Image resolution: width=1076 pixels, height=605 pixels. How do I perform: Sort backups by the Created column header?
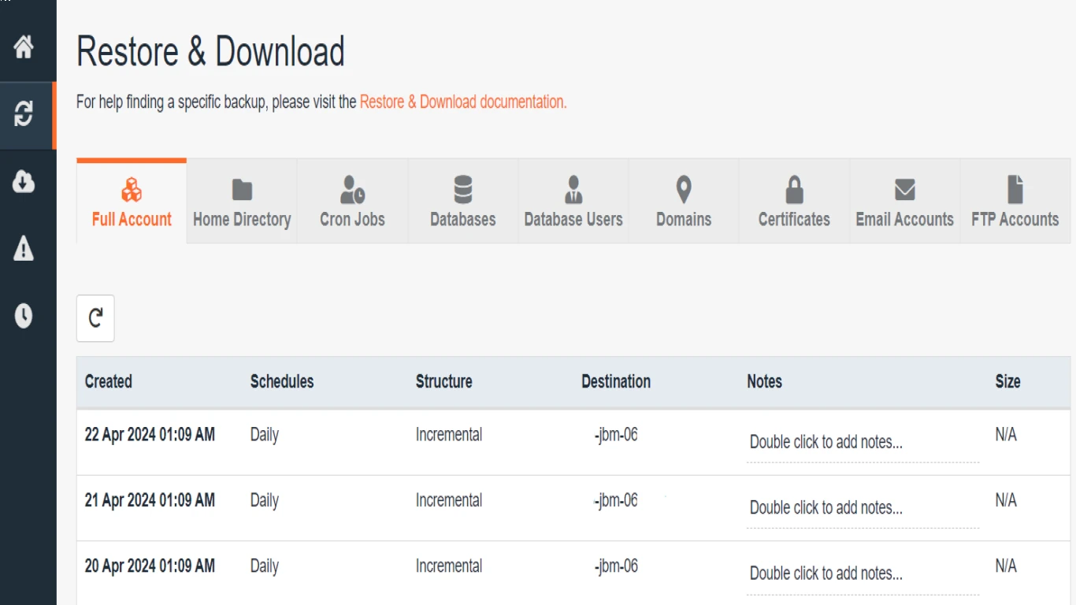coord(109,382)
